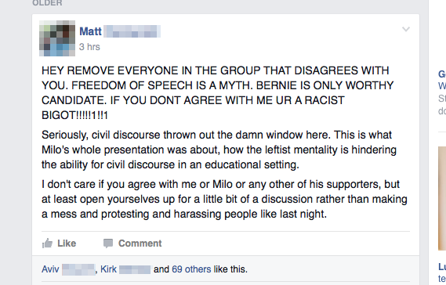Open Matt's pixelated profile picture
446x285 pixels.
[57, 38]
